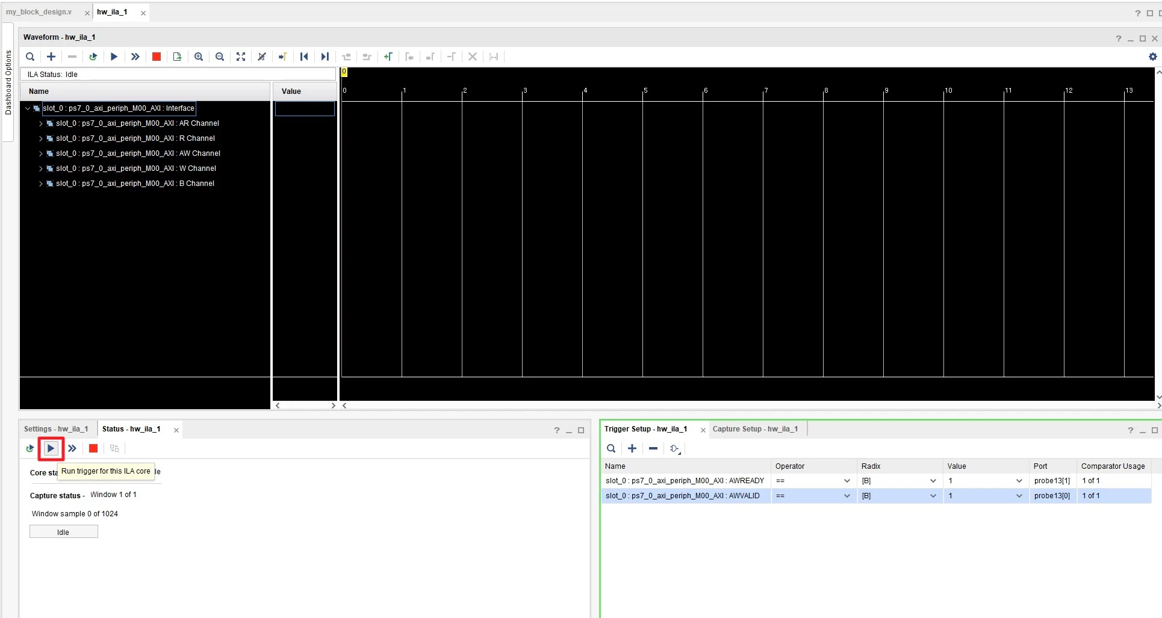Stop the trigger from the Waveform toolbar
This screenshot has width=1162, height=618.
click(x=157, y=57)
